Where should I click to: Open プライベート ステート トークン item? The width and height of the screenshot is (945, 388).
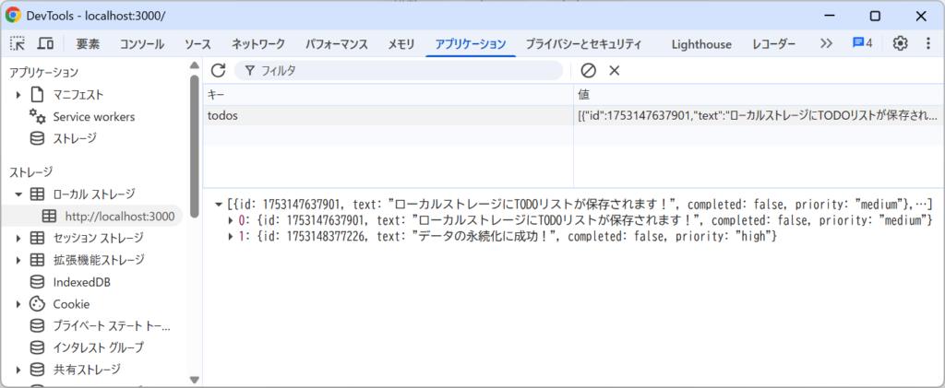coord(112,326)
